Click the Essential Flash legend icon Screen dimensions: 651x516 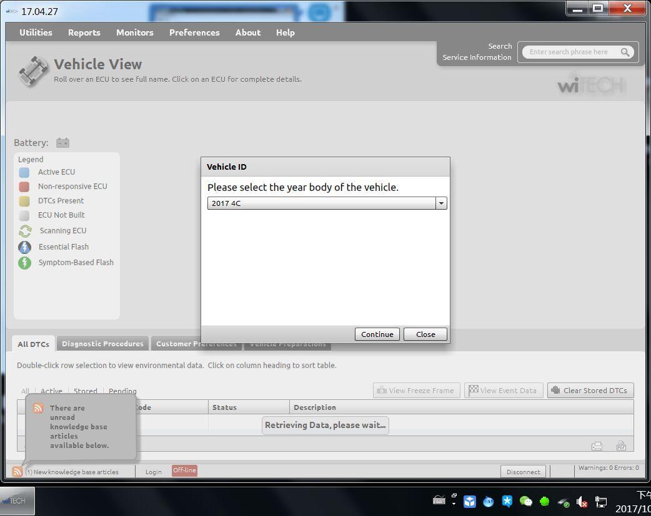(x=25, y=246)
